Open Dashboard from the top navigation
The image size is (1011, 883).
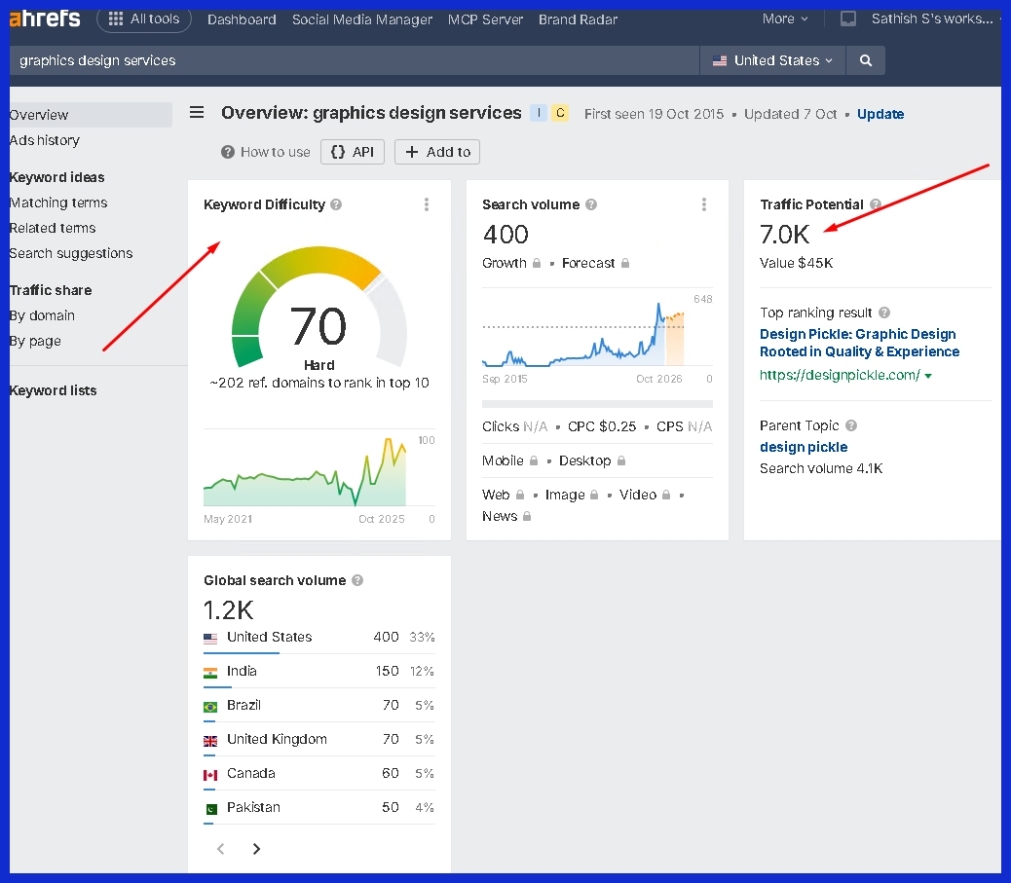(242, 18)
